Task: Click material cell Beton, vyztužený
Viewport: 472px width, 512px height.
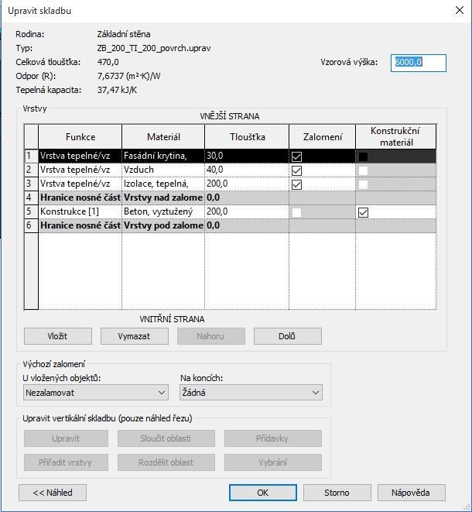Action: 163,212
